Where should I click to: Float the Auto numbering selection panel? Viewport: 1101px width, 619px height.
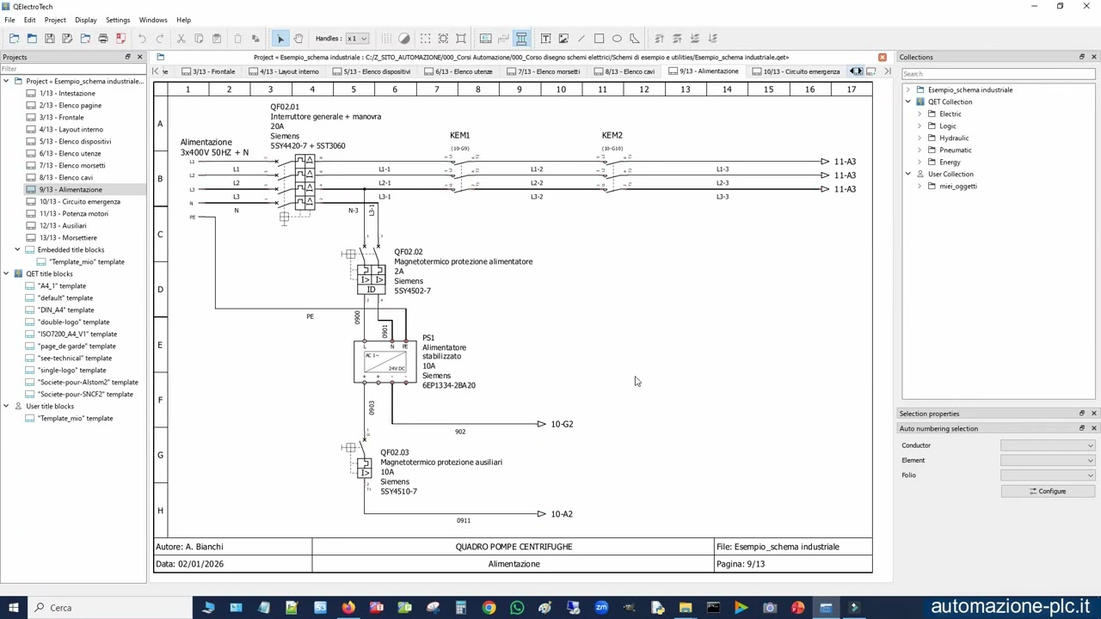coord(1081,428)
